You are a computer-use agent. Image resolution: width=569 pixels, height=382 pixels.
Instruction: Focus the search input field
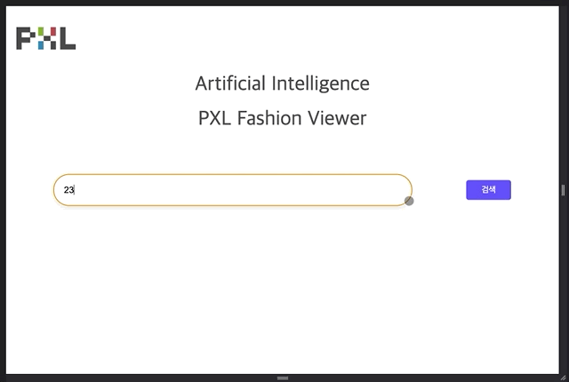[x=233, y=190]
